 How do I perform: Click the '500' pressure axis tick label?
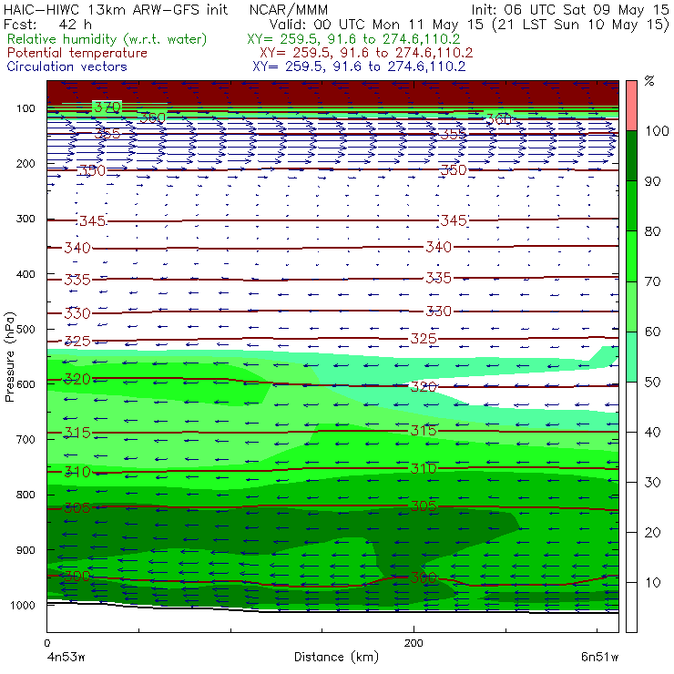26,330
